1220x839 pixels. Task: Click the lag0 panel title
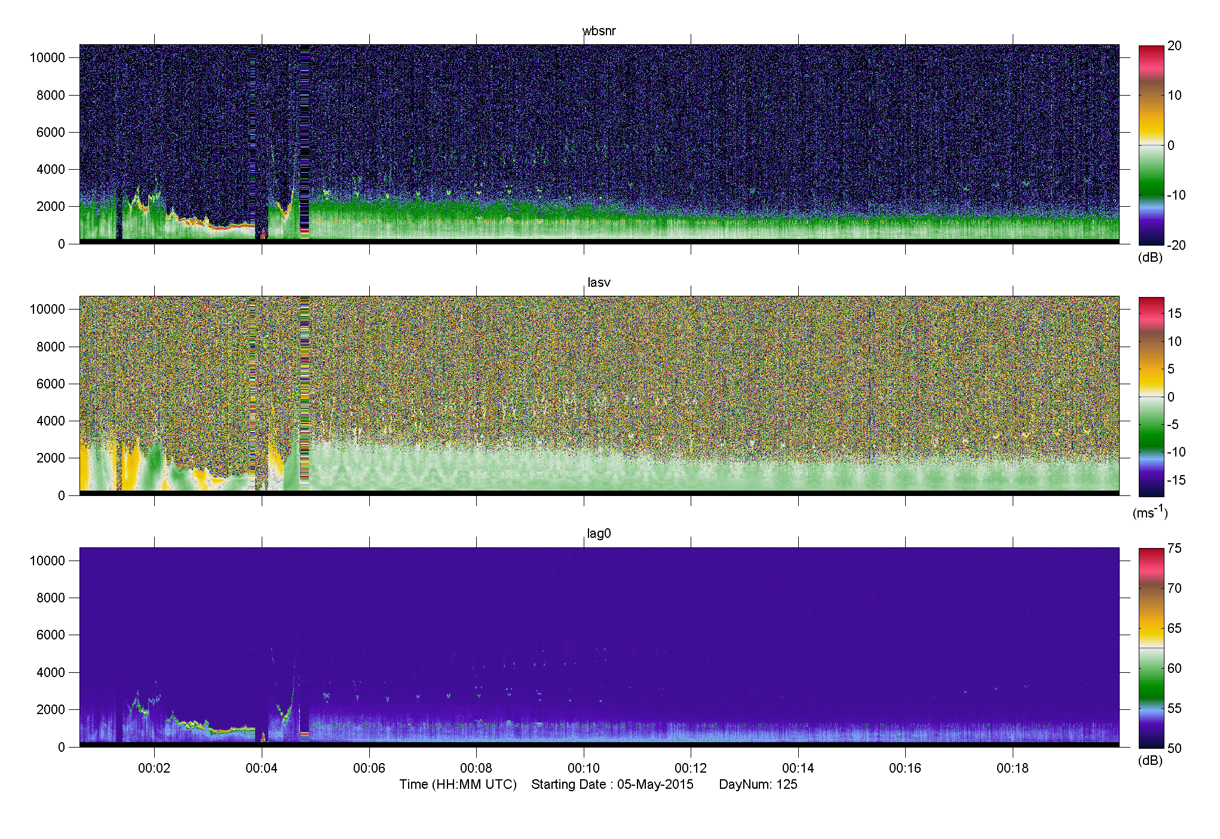599,533
